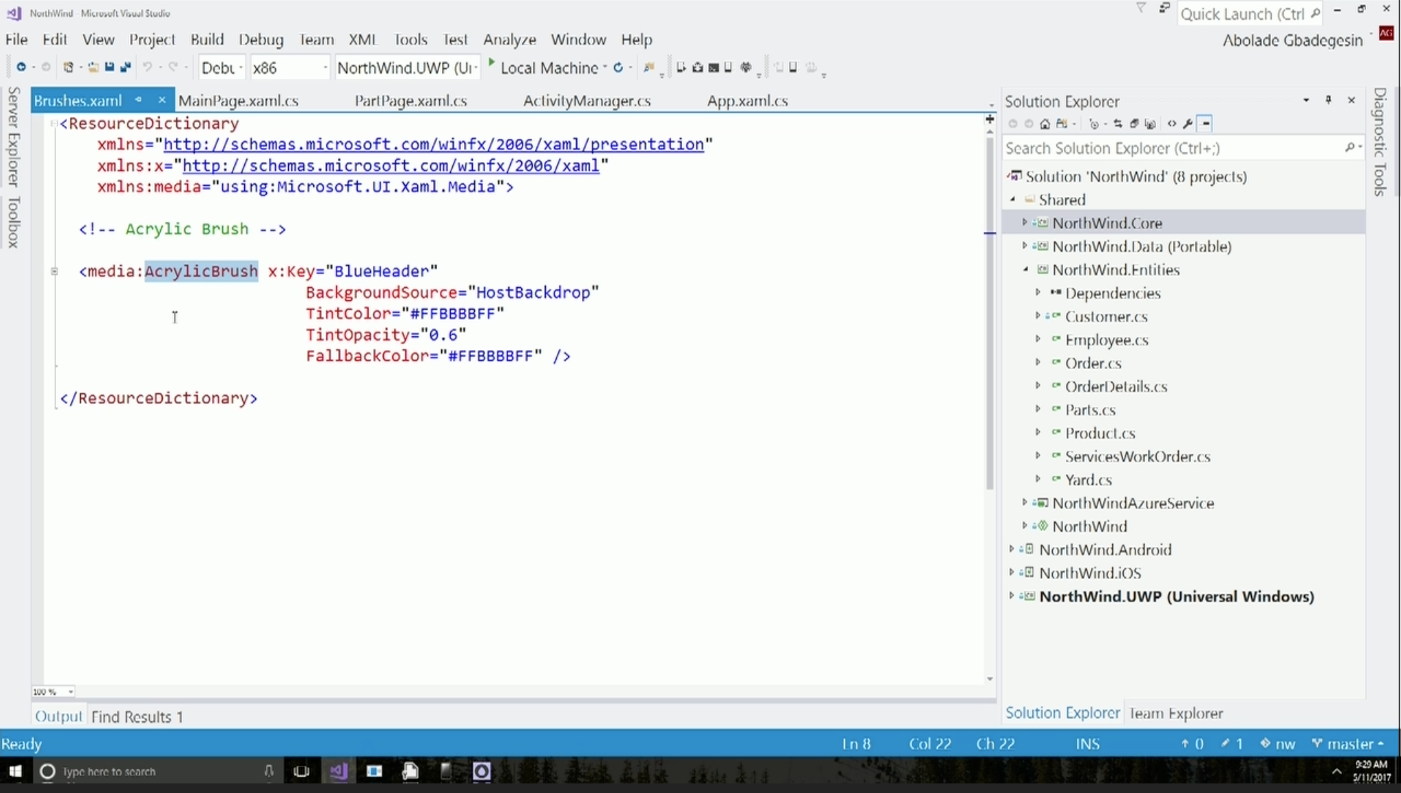Open the Debug menu
Screen dimensions: 1401x793
pos(261,40)
